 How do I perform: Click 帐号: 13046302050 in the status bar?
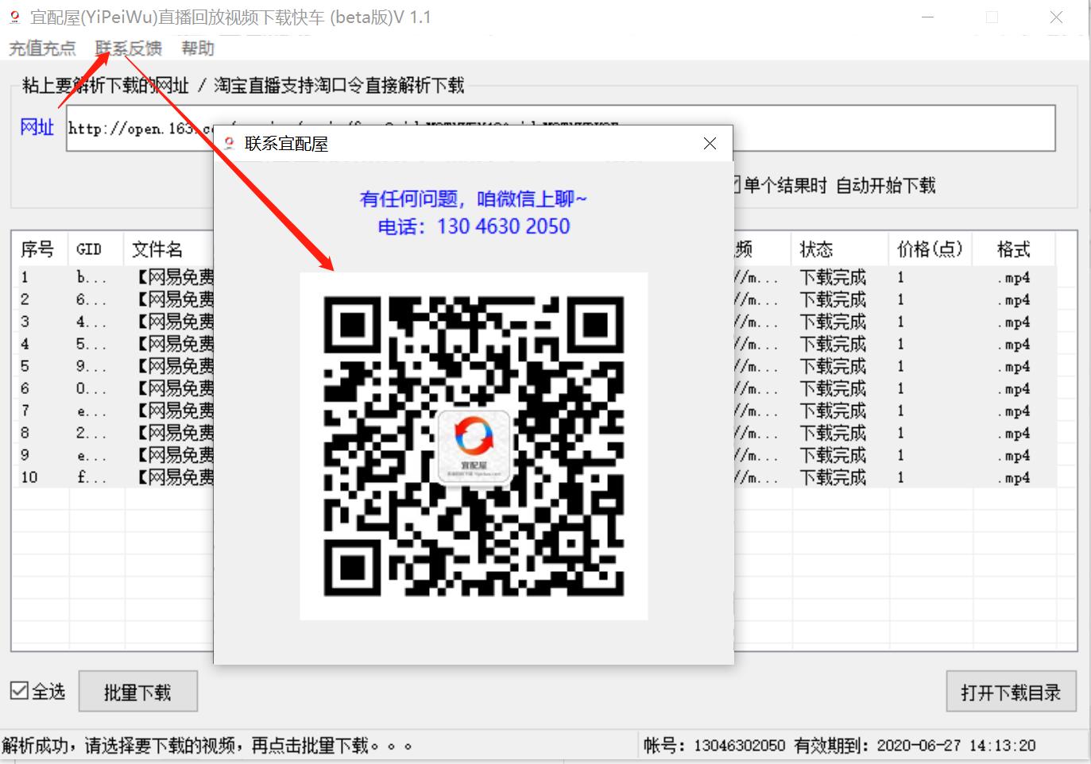pos(714,745)
